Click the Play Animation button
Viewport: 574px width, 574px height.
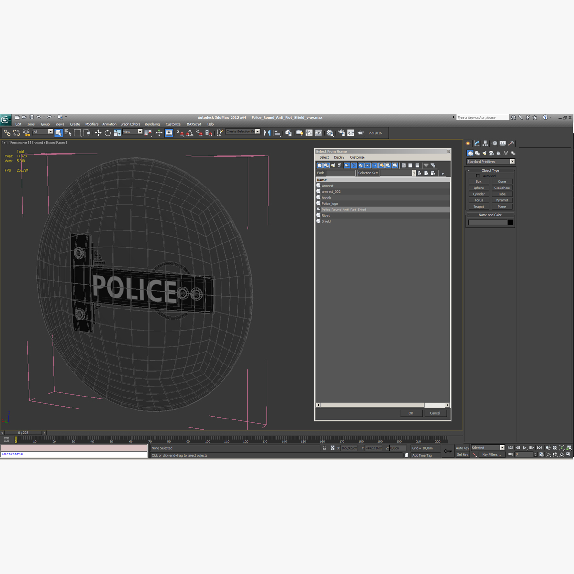(525, 448)
